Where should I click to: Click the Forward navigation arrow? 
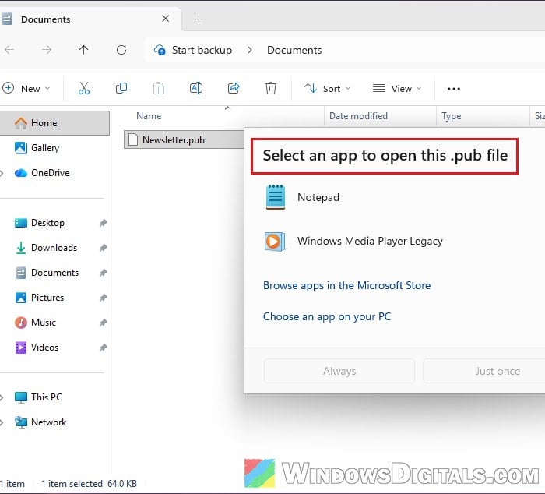47,50
